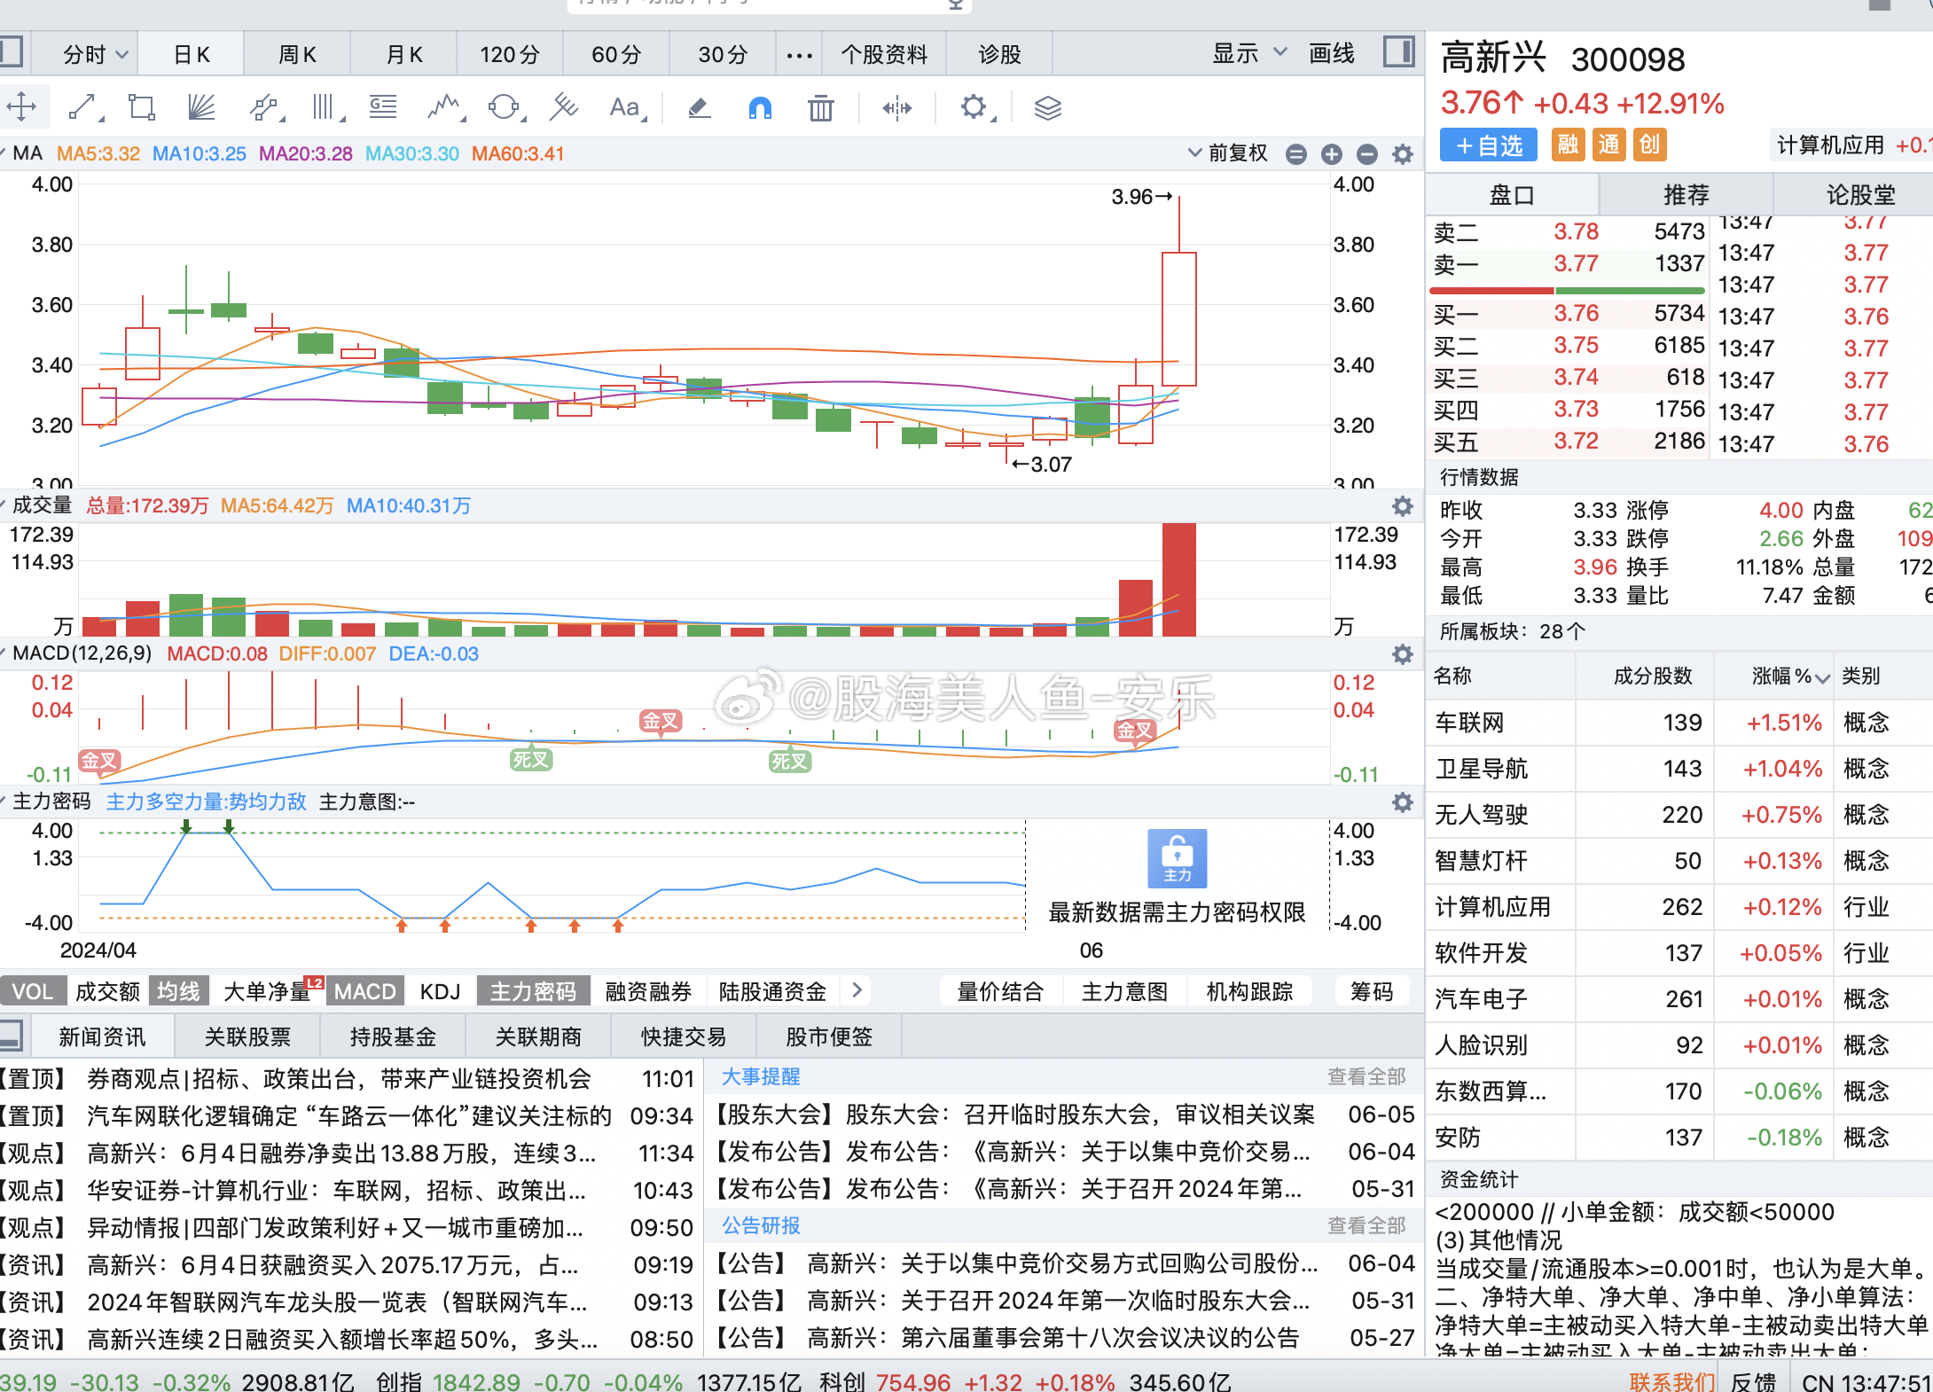Select the eraser tool icon
1933x1392 pixels.
pos(699,108)
